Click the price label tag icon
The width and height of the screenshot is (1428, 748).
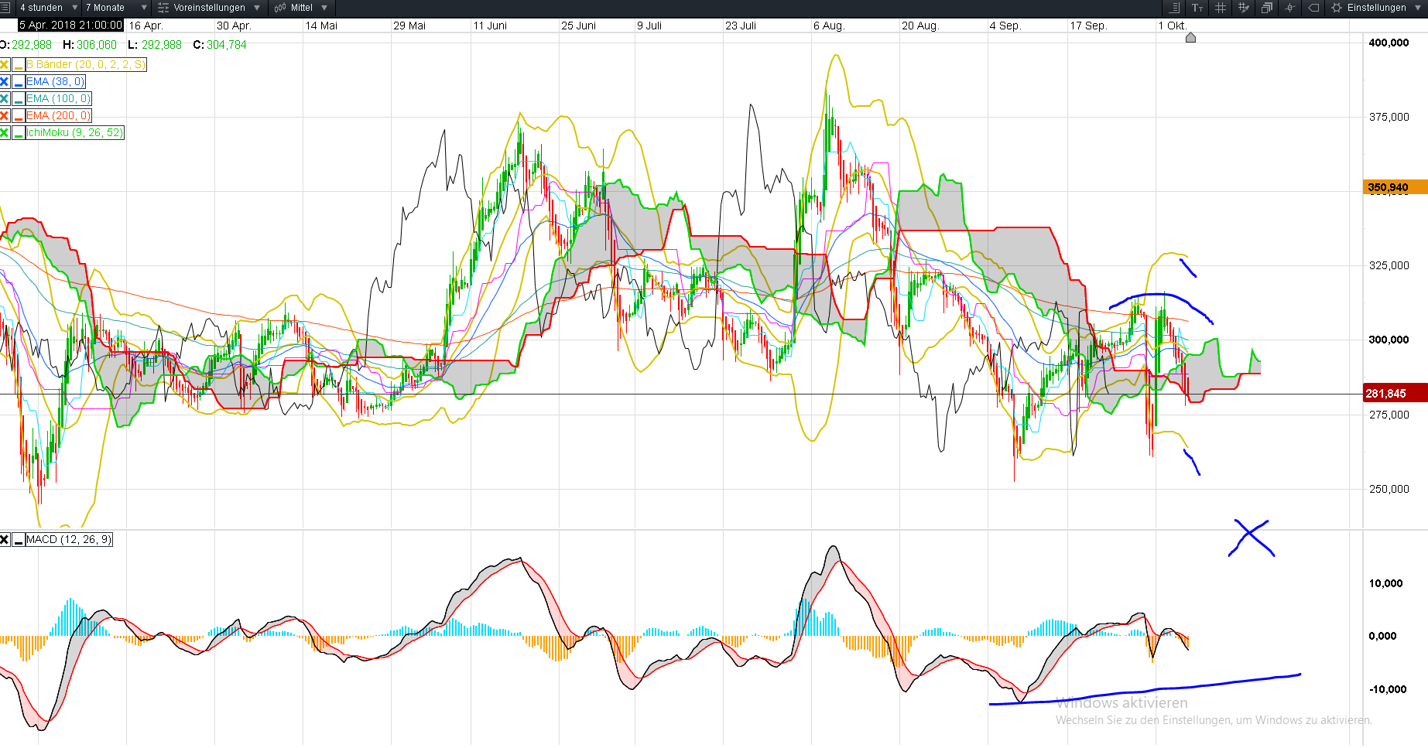[1313, 8]
